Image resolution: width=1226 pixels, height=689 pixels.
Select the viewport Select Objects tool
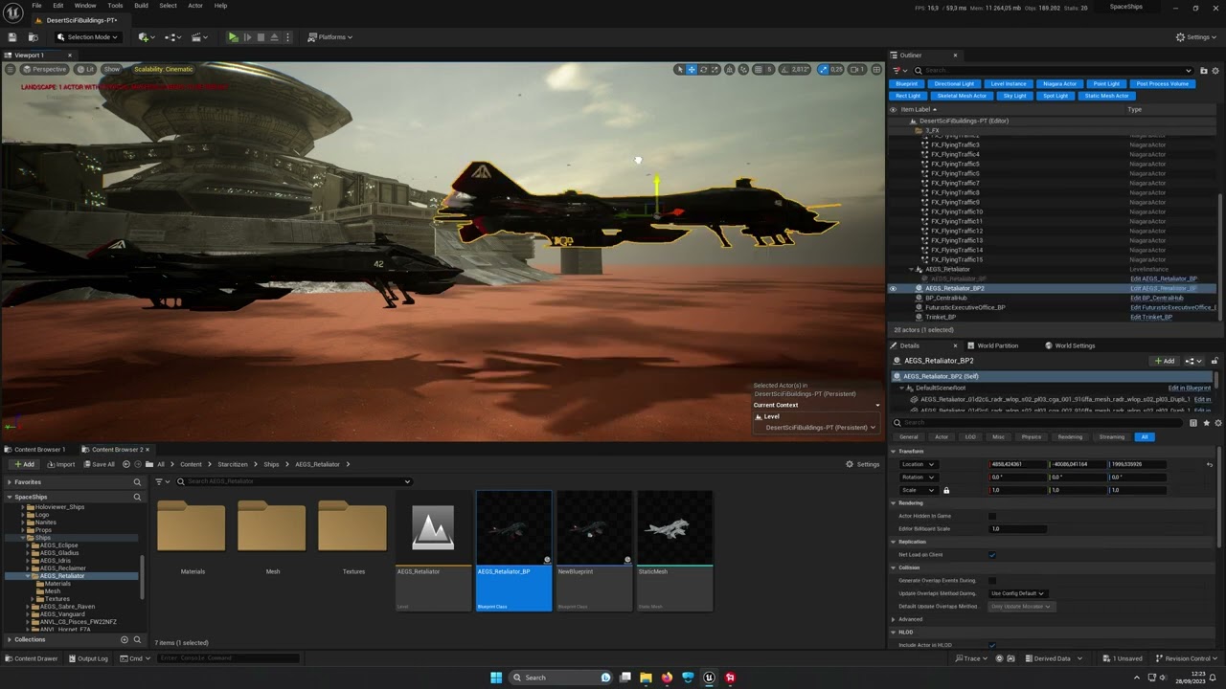coord(679,69)
